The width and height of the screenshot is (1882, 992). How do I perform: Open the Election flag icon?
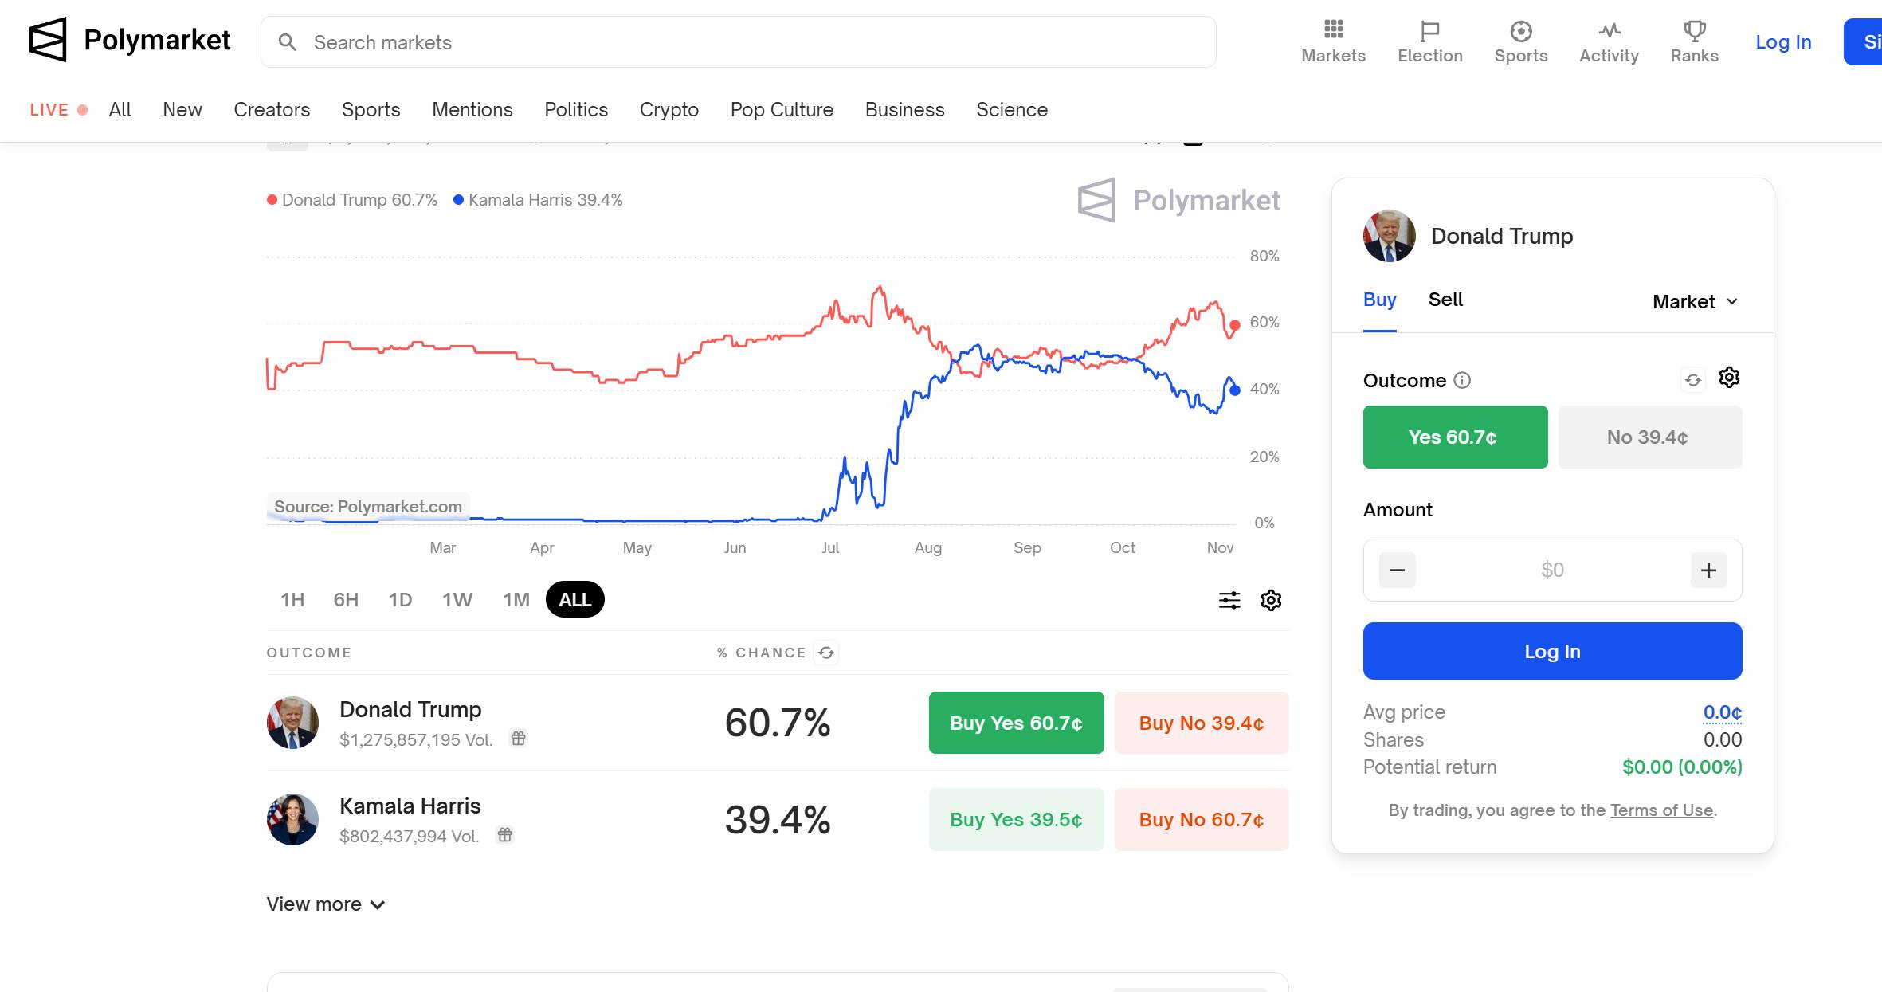pyautogui.click(x=1429, y=30)
